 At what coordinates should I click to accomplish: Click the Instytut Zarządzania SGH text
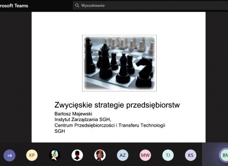coord(82,120)
